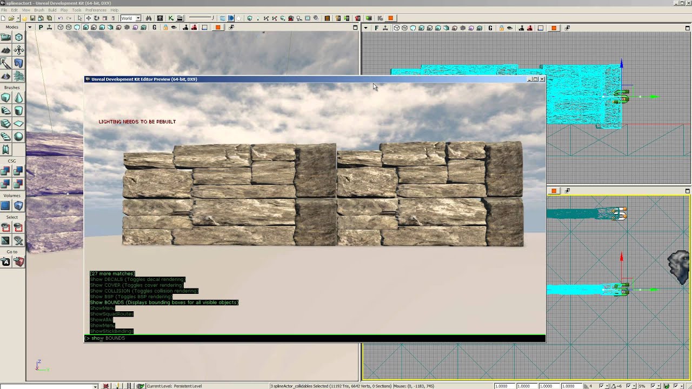Open dropdown arrow beside Open folder icon
Viewport: 692px width, 389px height.
click(x=18, y=18)
